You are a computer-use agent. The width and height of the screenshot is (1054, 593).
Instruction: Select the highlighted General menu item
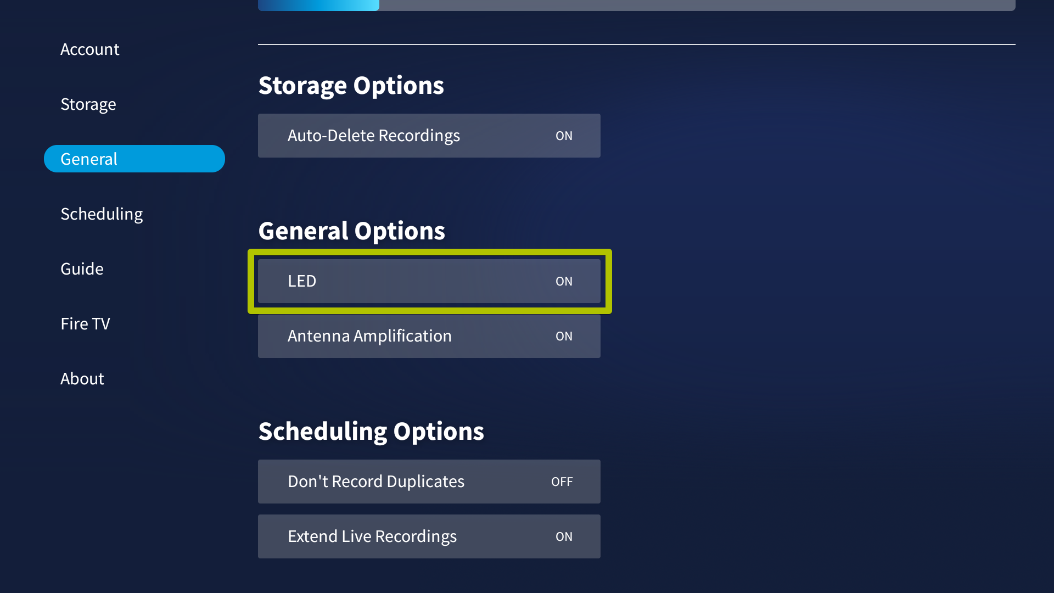click(x=134, y=159)
